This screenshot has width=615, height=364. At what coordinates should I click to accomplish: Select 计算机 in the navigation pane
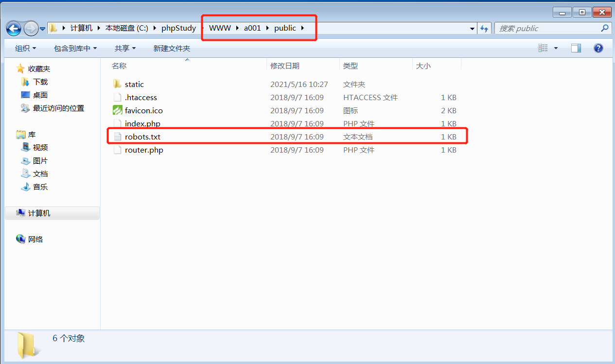(x=39, y=213)
